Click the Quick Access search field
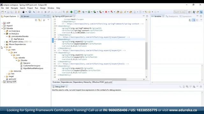 pos(179,12)
